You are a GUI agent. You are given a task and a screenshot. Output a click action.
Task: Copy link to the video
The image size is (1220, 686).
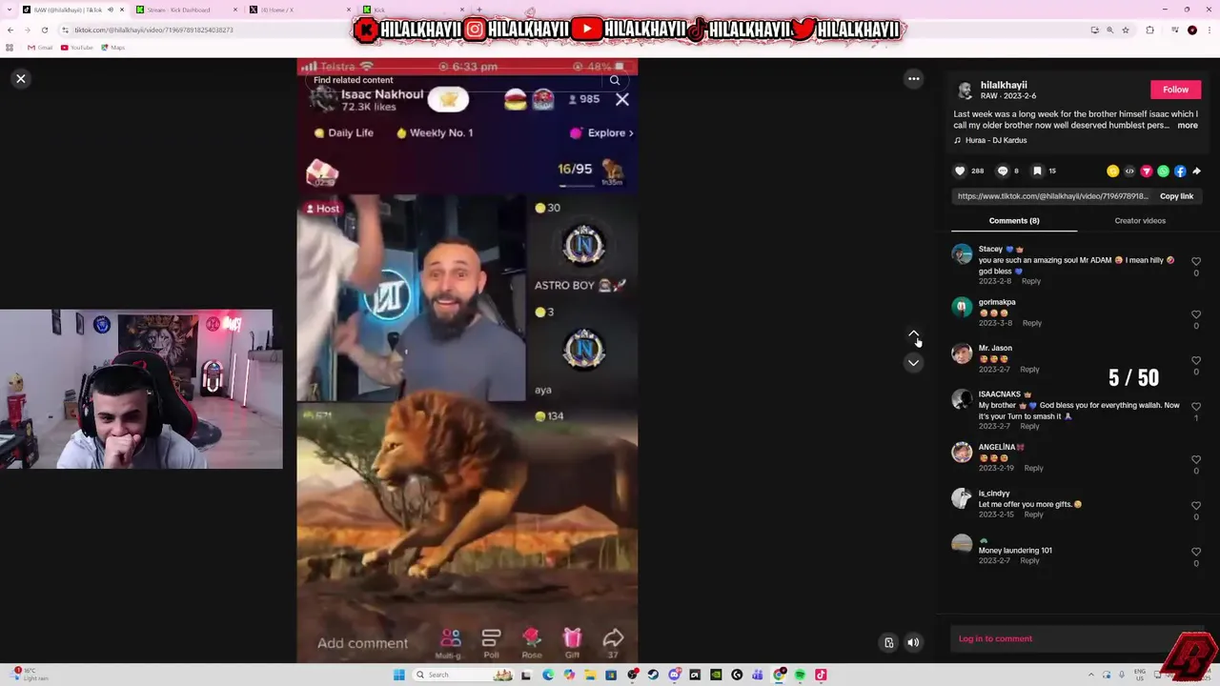pyautogui.click(x=1176, y=196)
